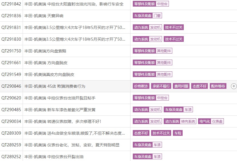Screen dimensions: 237x161
Task: Select complaint ID QT291842
Action: click(11, 4)
